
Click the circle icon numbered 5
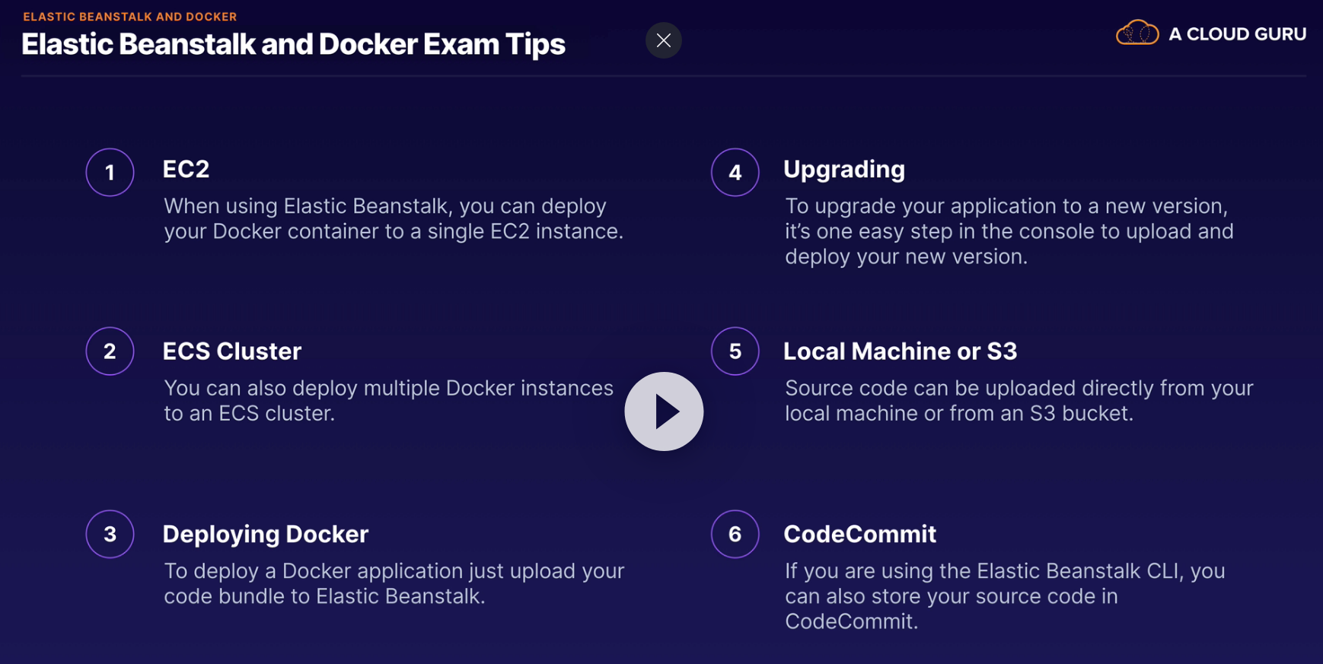click(x=735, y=351)
